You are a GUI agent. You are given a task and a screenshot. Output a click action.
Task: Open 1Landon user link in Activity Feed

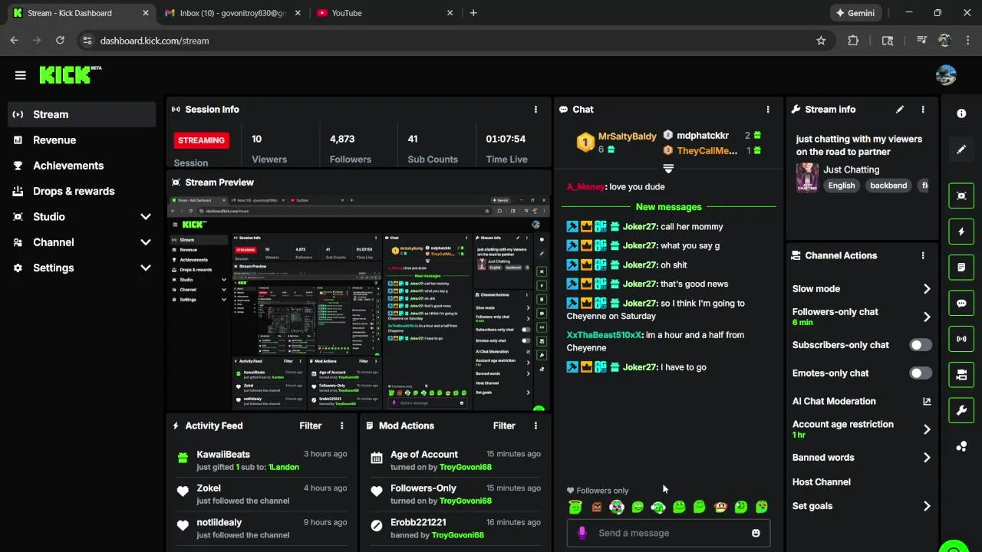[284, 467]
